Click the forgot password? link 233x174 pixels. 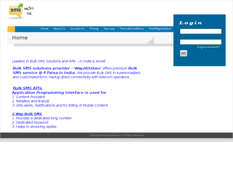[x=208, y=47]
